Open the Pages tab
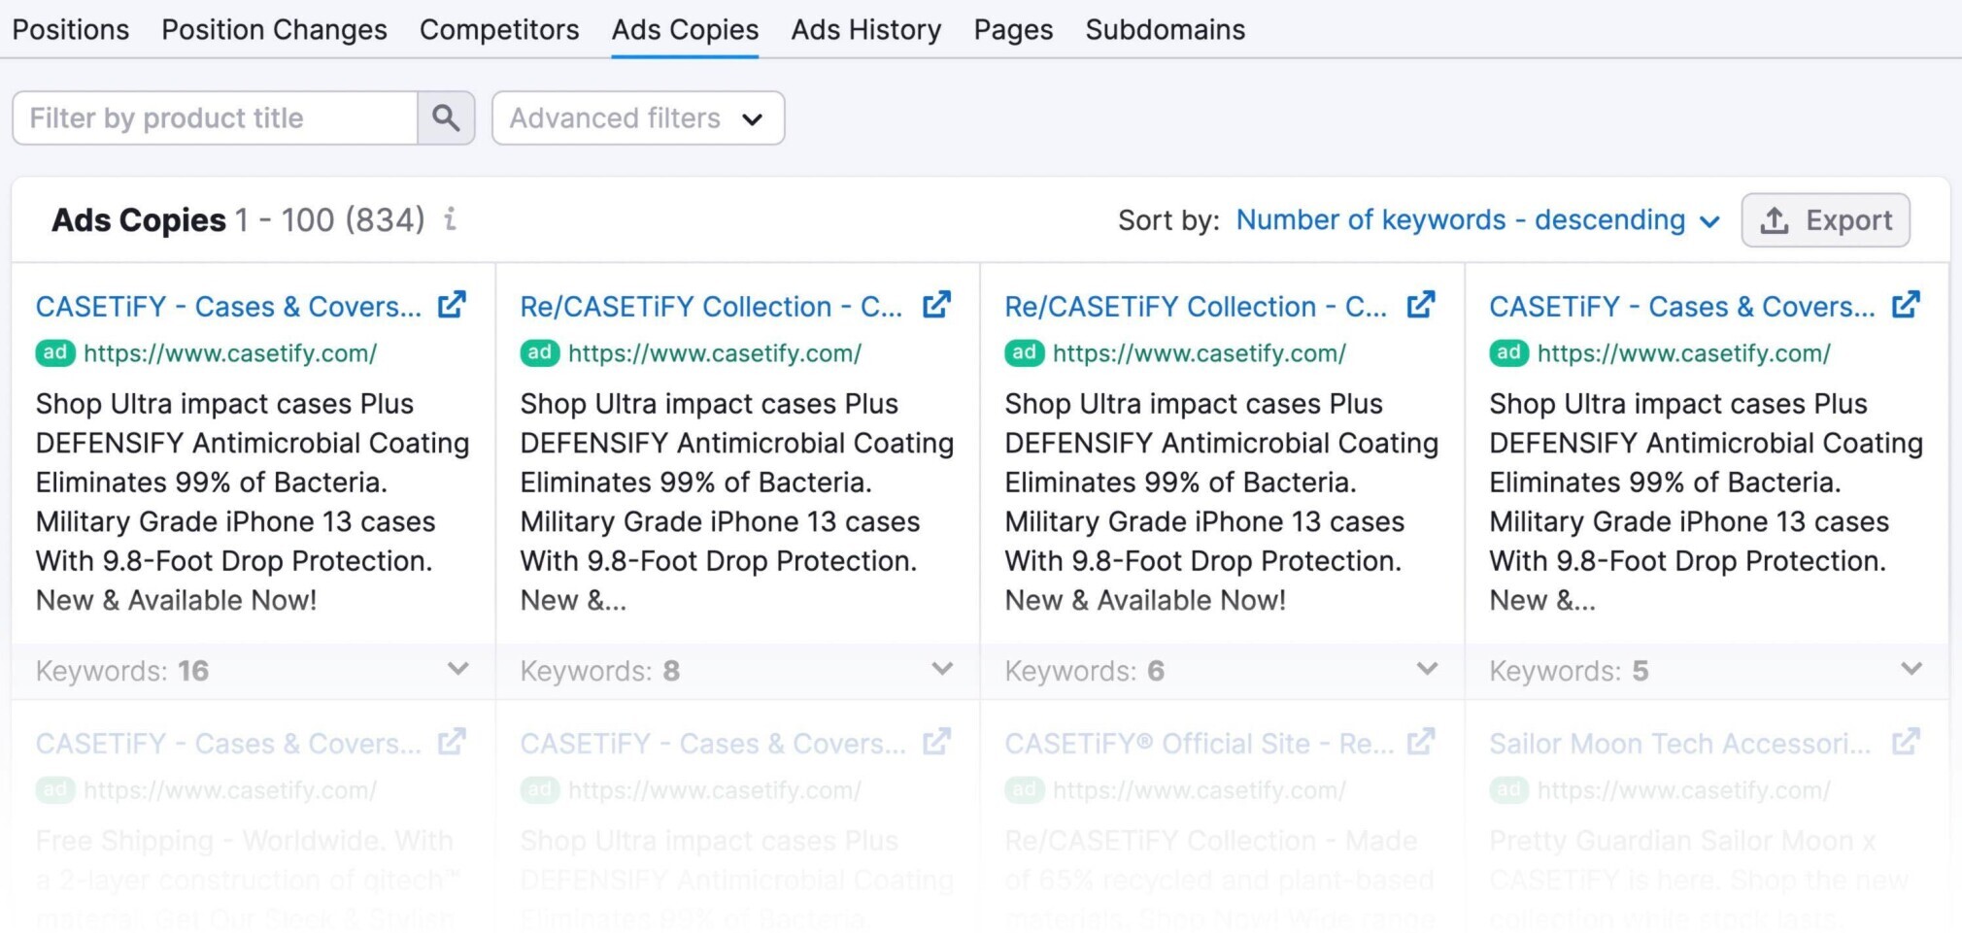This screenshot has height=933, width=1962. click(x=1013, y=29)
